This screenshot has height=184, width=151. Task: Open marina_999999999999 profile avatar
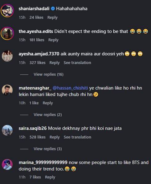coord(7,165)
